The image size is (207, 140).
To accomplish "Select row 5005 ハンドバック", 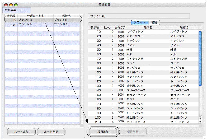I will 143,108.
